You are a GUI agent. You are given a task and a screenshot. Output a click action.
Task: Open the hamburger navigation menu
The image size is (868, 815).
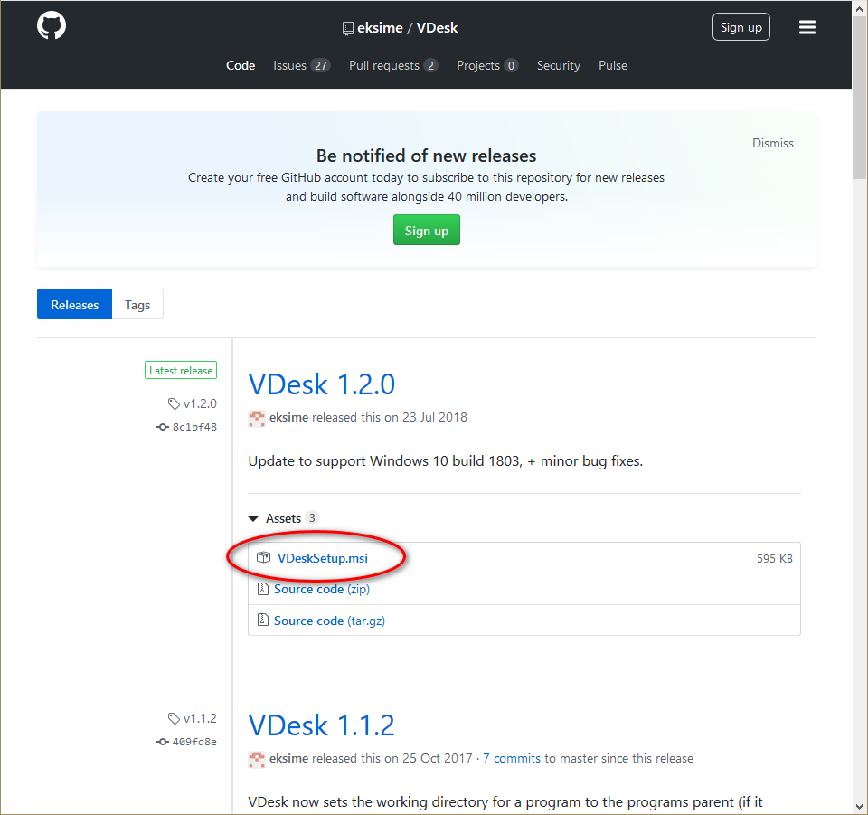pyautogui.click(x=807, y=27)
